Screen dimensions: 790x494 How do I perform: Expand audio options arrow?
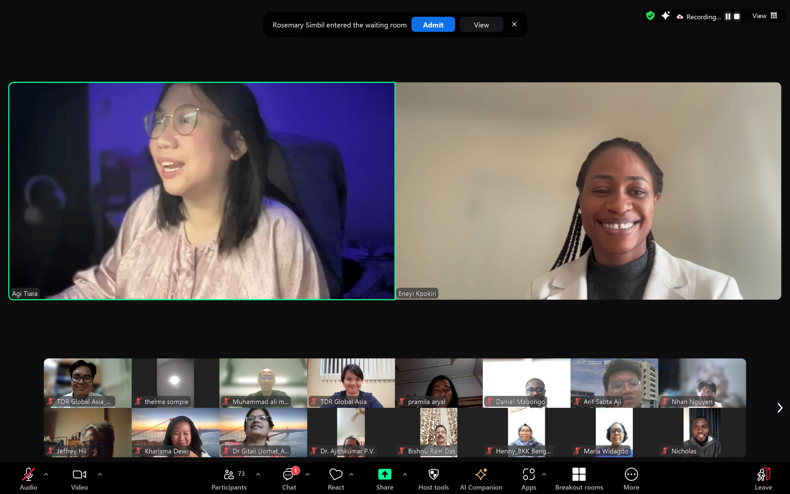tap(46, 474)
